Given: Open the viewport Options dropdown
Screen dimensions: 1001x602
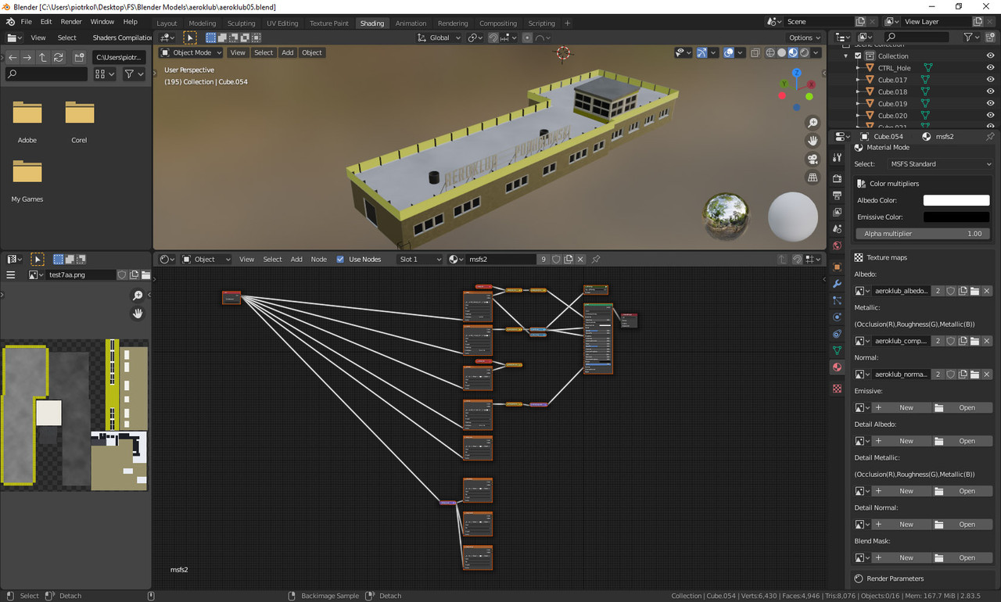Looking at the screenshot, I should tap(805, 38).
